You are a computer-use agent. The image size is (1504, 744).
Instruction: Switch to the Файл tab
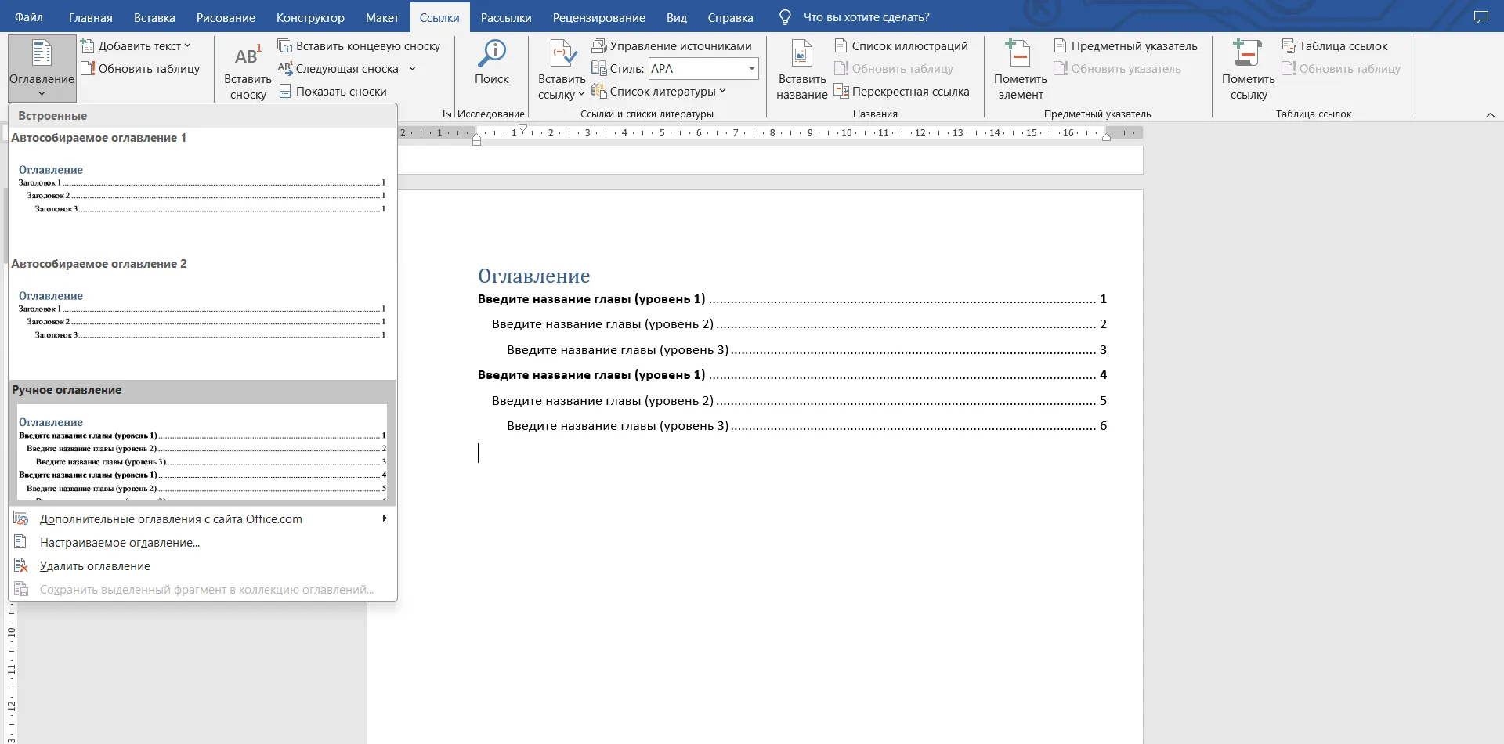29,17
